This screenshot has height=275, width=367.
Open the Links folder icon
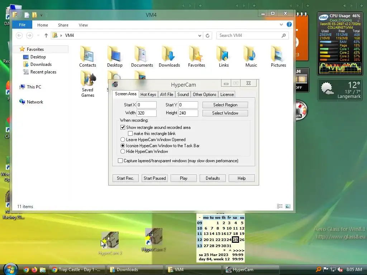click(224, 57)
